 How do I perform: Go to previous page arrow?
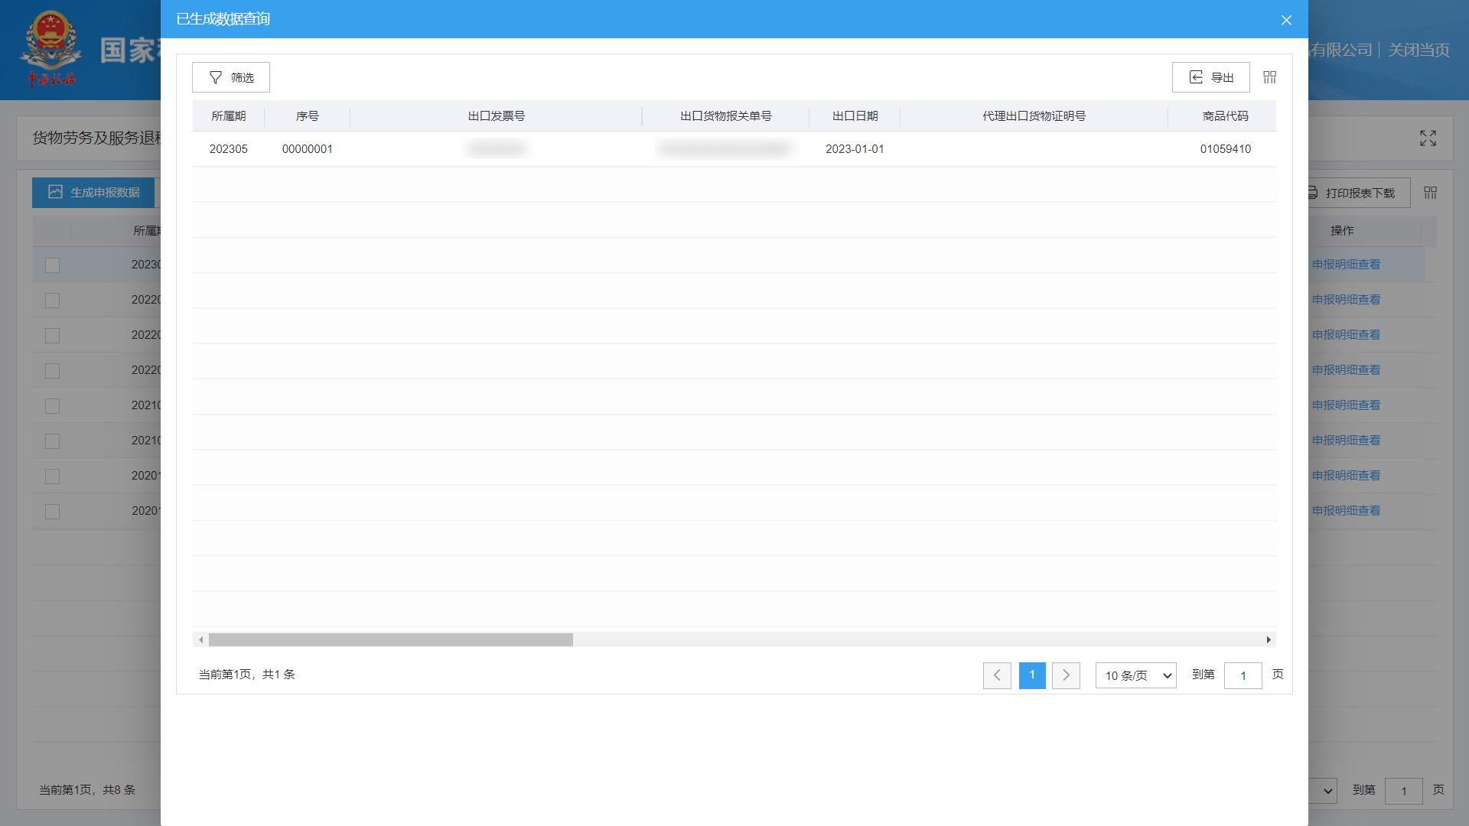click(997, 675)
